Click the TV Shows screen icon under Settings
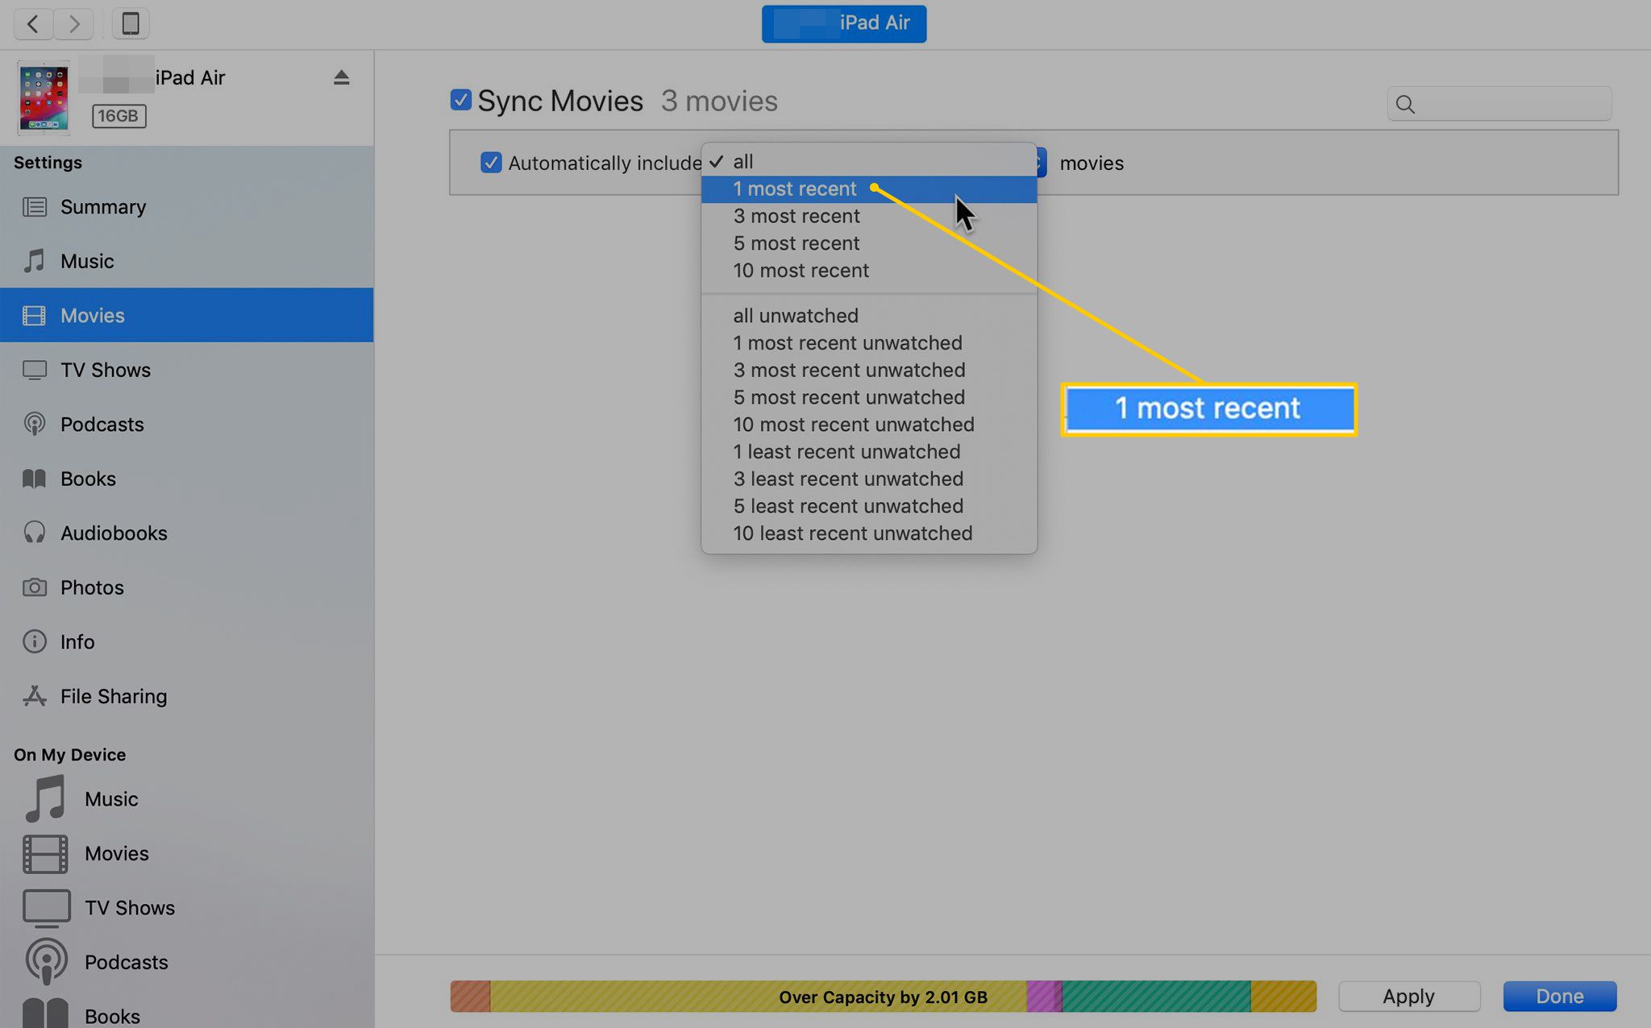1651x1028 pixels. point(34,370)
